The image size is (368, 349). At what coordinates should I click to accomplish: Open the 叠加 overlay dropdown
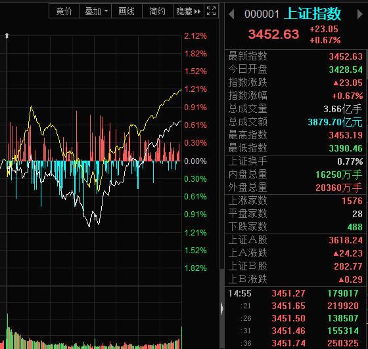[x=96, y=11]
